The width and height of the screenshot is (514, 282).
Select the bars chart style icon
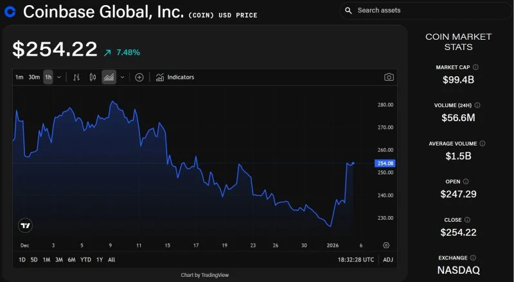[x=76, y=78]
